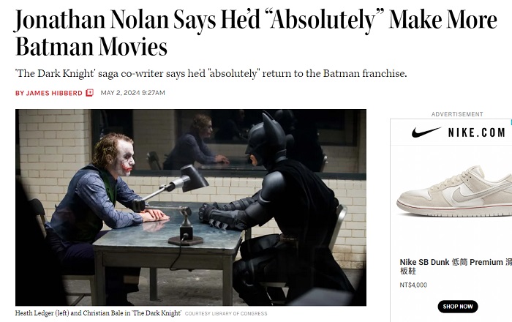Click the ad choices icon at ad corner

click(511, 121)
